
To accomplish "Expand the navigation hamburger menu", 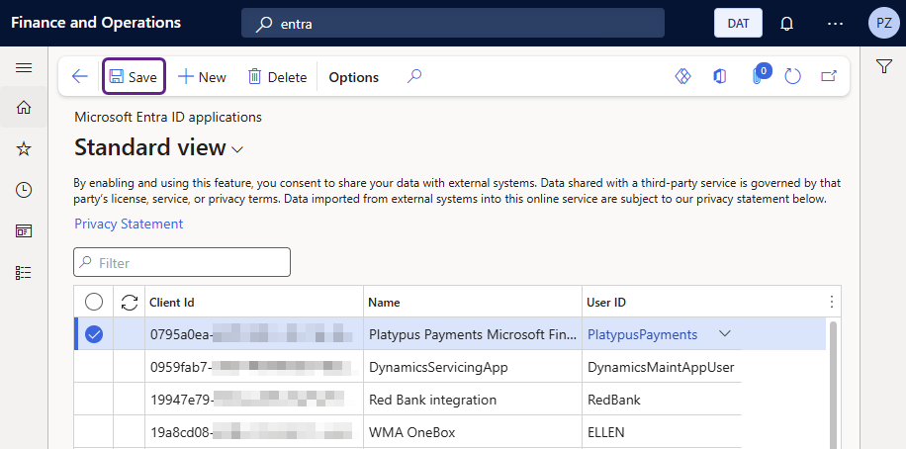I will pos(24,67).
